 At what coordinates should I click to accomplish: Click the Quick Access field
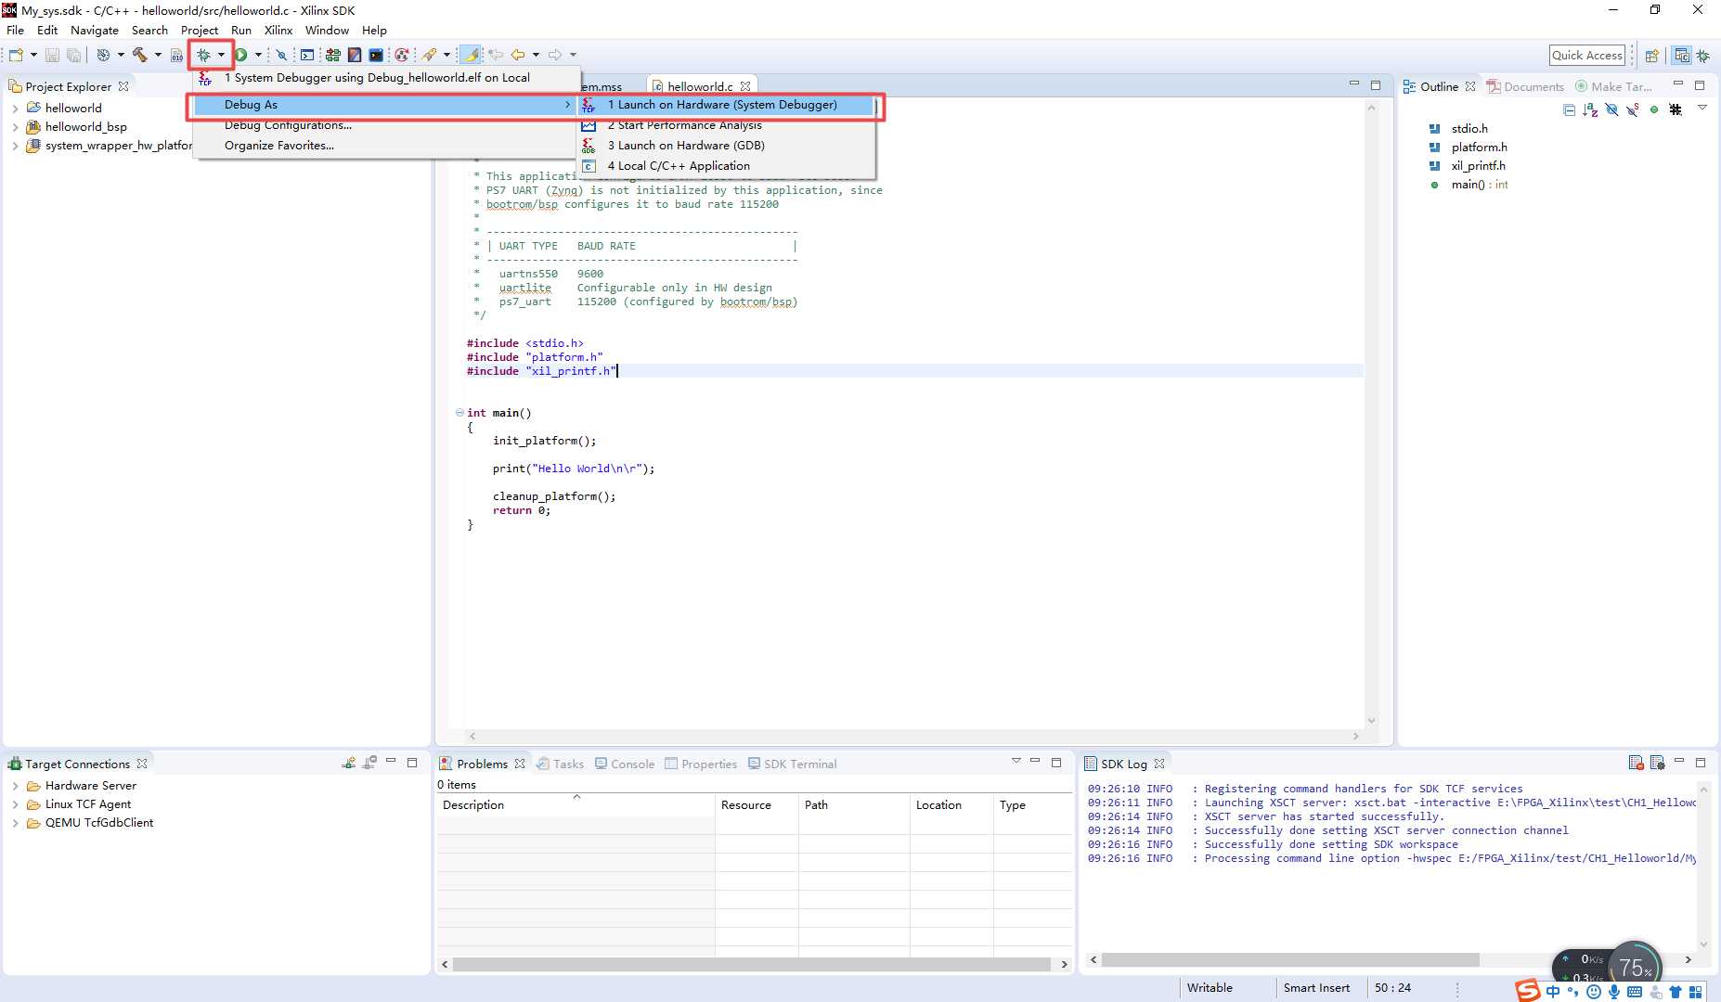[x=1587, y=56]
